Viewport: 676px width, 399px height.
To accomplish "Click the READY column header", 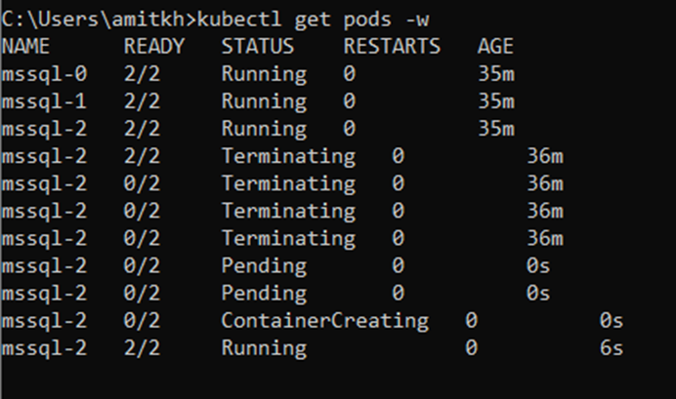I will (x=153, y=46).
